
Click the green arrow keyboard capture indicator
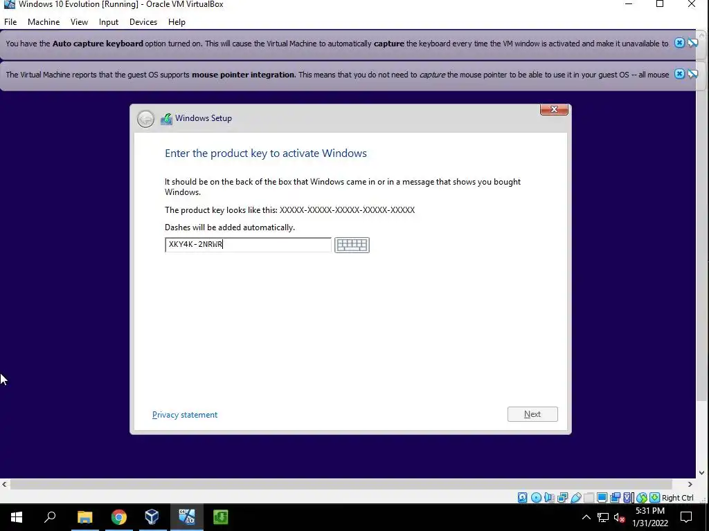(654, 498)
